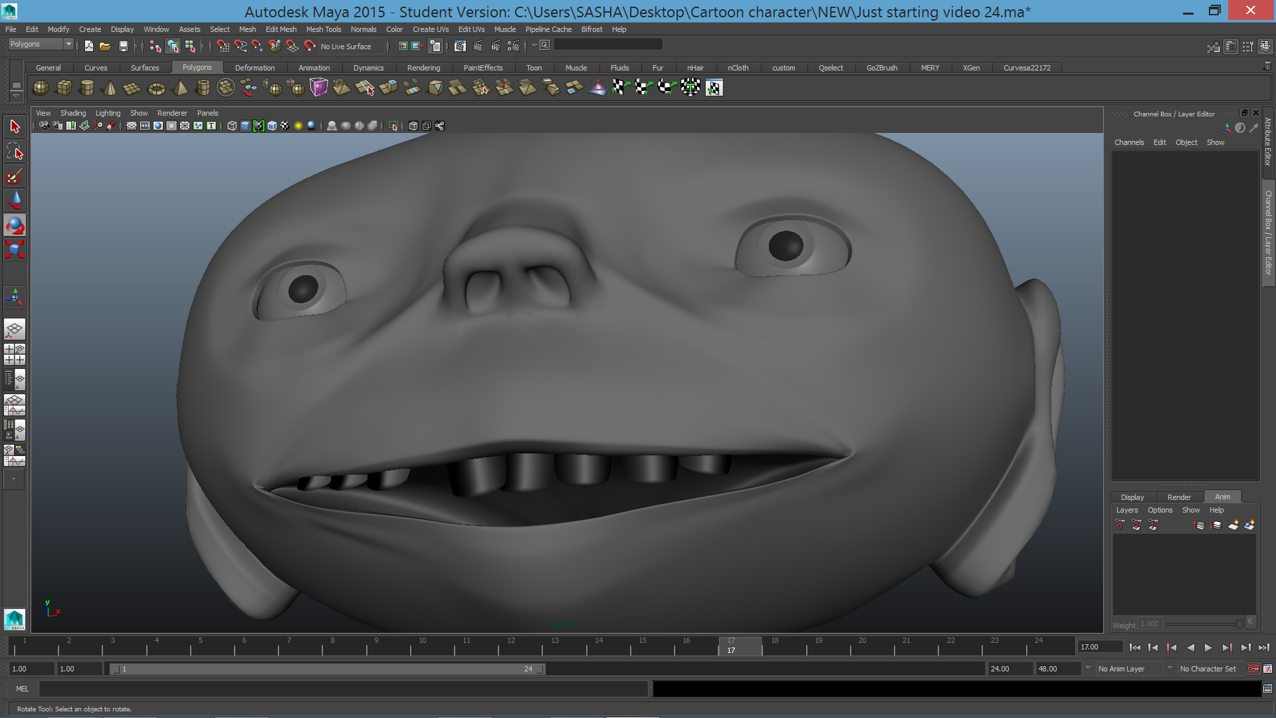
Task: Toggle the auto keyframe button
Action: tap(1253, 669)
